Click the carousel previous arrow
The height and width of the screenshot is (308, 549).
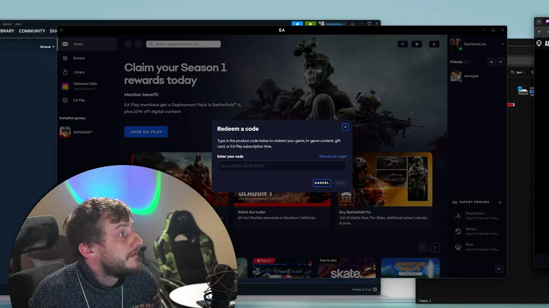click(x=423, y=247)
